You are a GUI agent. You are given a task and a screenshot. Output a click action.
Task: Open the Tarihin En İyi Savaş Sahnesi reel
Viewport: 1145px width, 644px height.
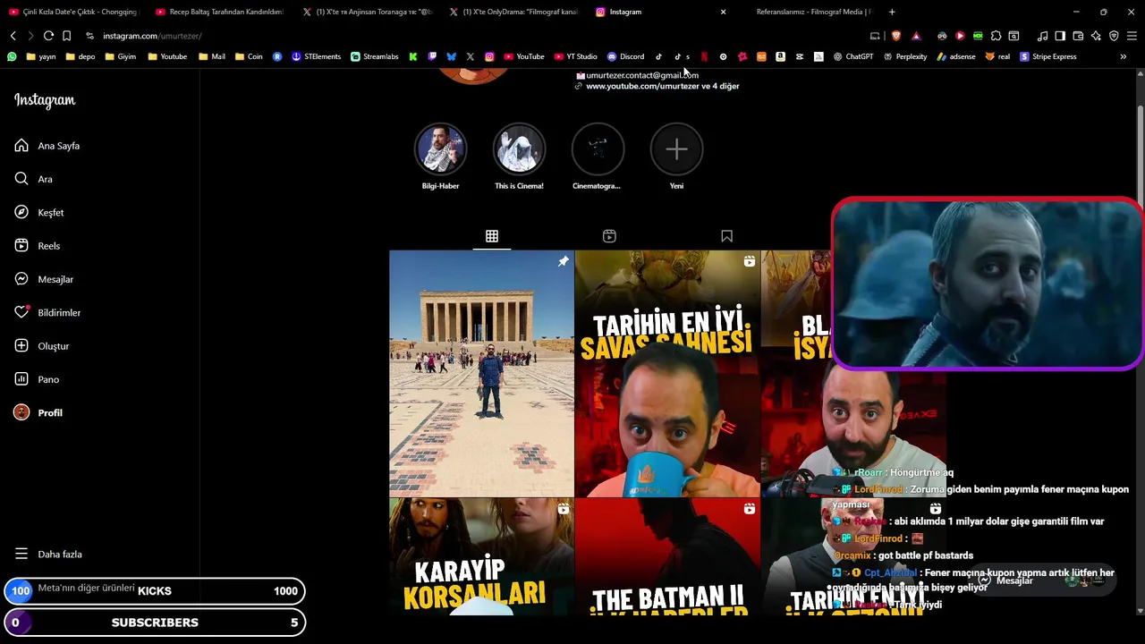(667, 373)
